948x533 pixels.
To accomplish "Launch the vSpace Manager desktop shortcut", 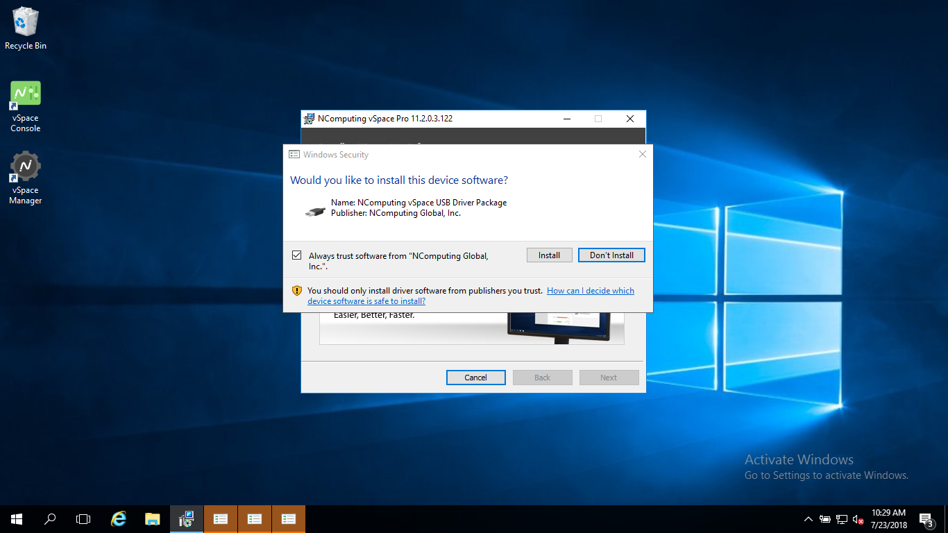I will (26, 178).
